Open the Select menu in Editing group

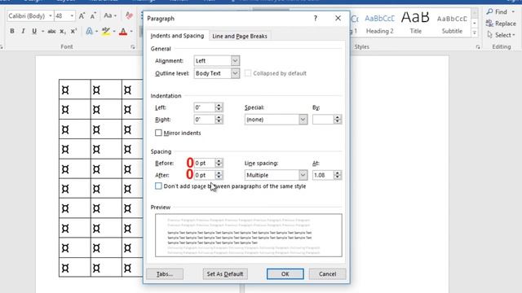(501, 35)
